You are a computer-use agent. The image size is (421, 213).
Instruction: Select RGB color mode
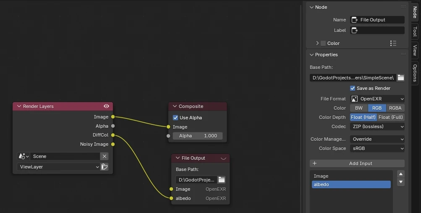(x=377, y=108)
